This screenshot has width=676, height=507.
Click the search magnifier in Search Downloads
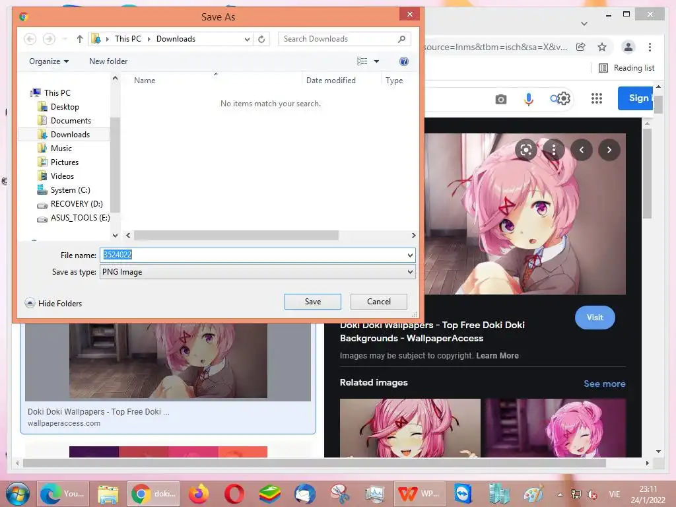(401, 39)
